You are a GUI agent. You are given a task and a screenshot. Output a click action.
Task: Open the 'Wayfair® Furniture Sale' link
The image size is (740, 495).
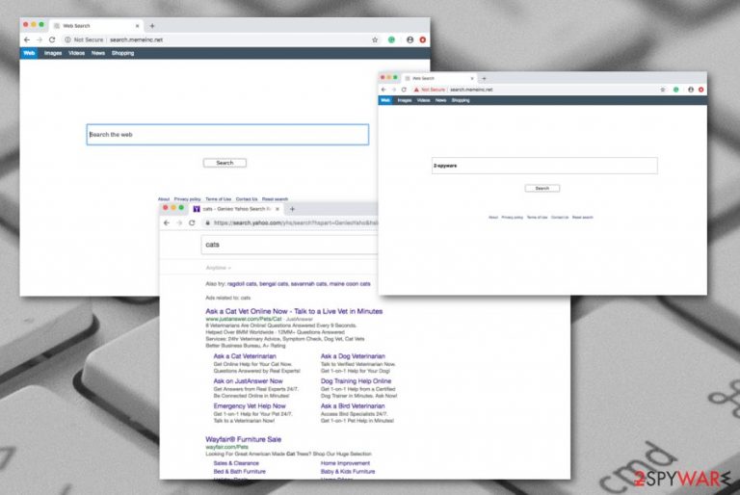click(x=244, y=439)
